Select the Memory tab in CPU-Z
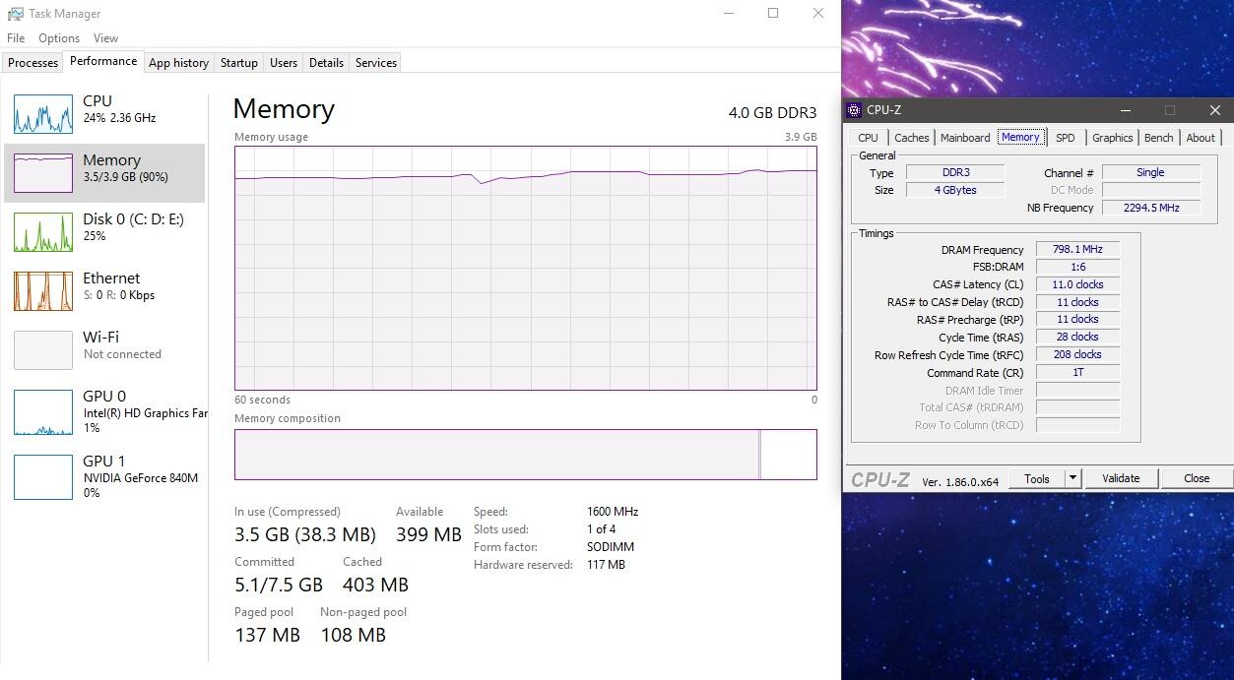Image resolution: width=1234 pixels, height=680 pixels. click(x=1020, y=137)
